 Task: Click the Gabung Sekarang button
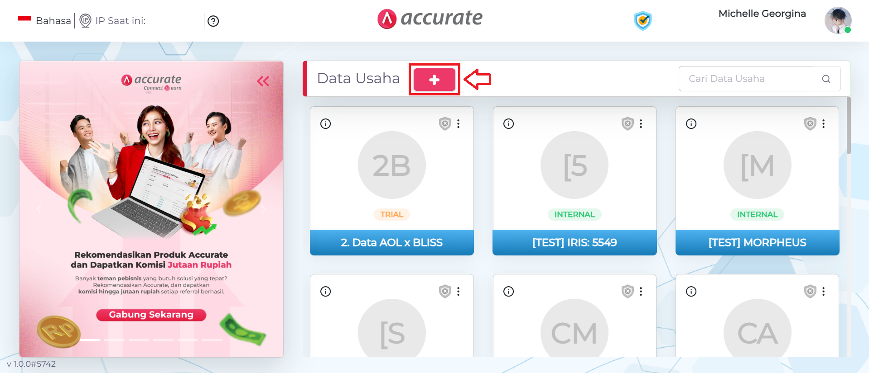(151, 315)
